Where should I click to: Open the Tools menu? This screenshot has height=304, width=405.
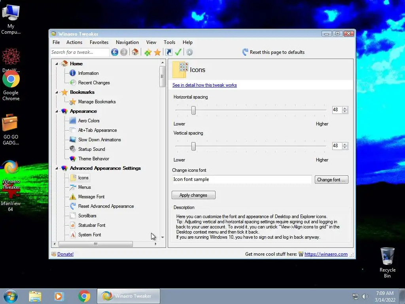[x=169, y=42]
